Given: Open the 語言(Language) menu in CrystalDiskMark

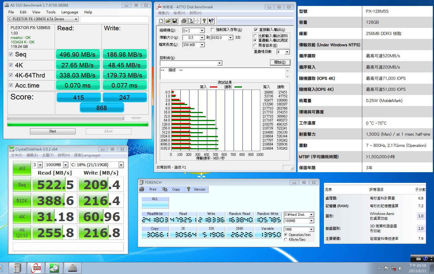Looking at the screenshot, I should tap(87, 155).
